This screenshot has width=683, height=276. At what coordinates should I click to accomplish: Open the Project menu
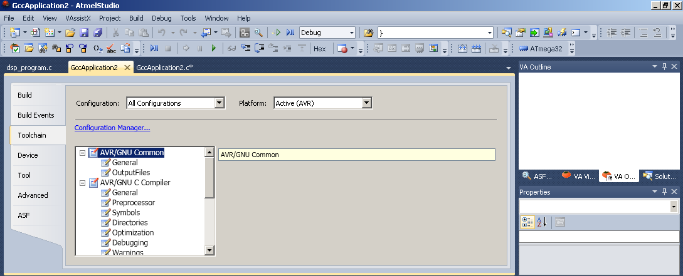point(110,18)
